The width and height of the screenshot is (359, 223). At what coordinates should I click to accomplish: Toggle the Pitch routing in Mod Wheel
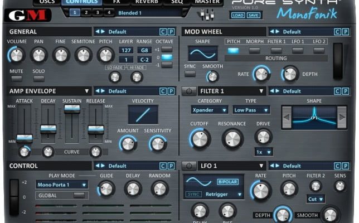(x=233, y=51)
